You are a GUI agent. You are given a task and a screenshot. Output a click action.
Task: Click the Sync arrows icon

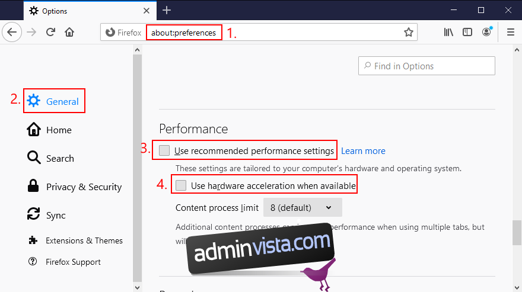tap(33, 213)
